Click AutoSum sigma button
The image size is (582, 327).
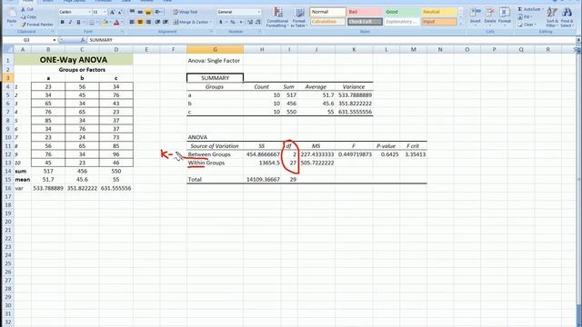click(x=530, y=9)
